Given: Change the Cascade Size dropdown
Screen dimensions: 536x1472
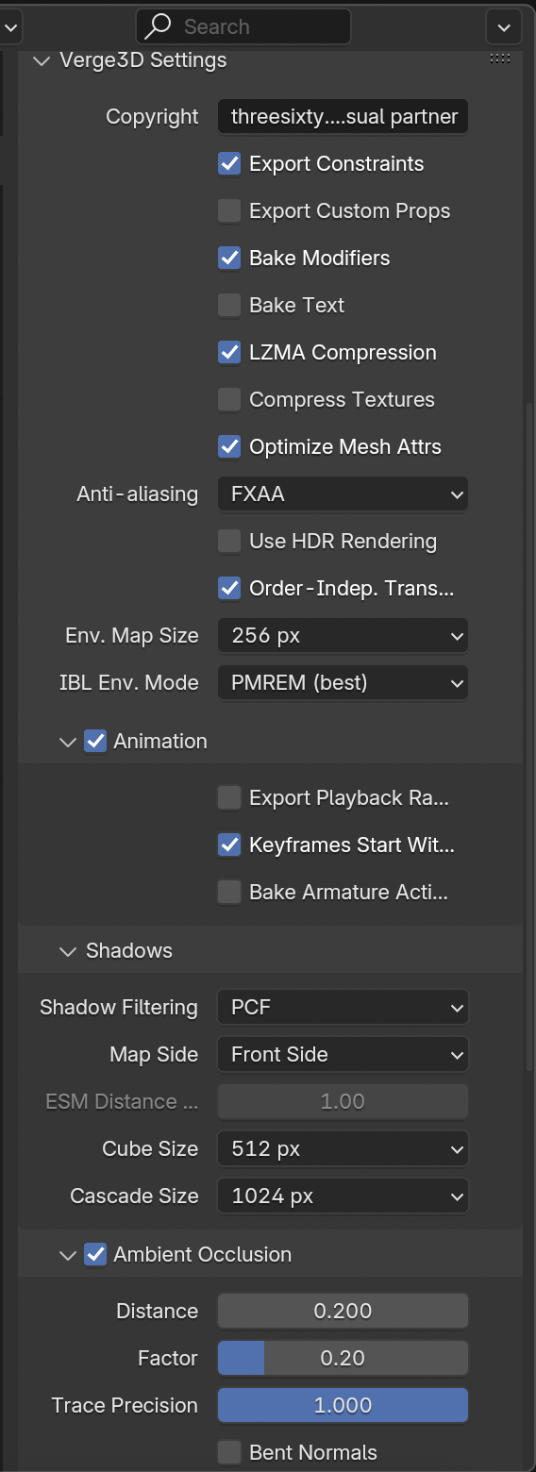Looking at the screenshot, I should coord(343,1196).
